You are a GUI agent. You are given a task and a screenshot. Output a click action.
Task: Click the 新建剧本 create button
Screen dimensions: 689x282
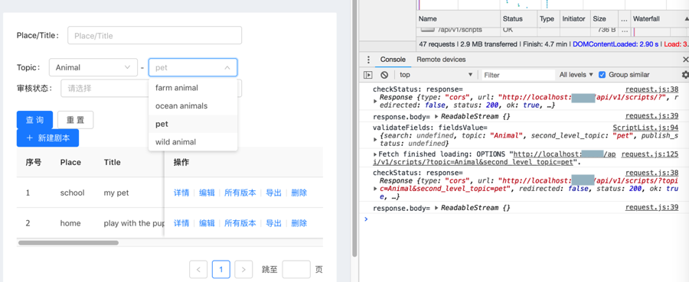[x=48, y=138]
